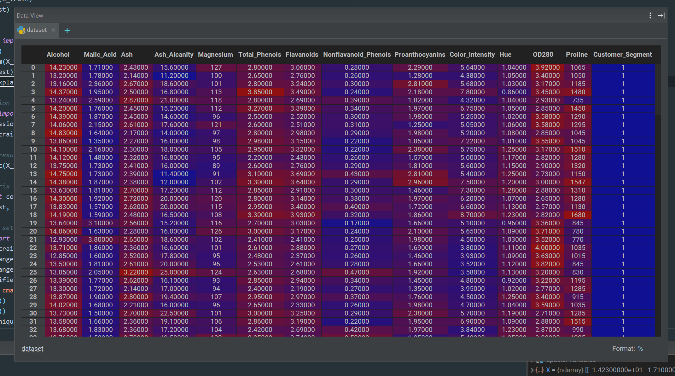This screenshot has height=376, width=675.
Task: Sort by the Proline column header
Action: coord(577,54)
